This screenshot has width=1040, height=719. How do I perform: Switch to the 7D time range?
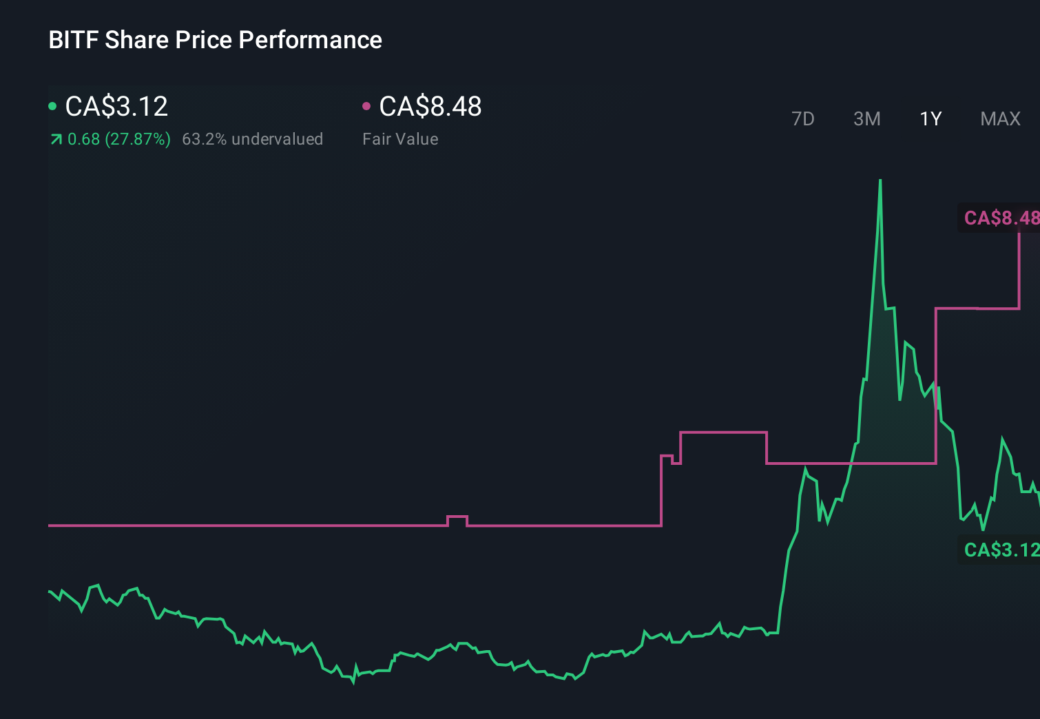(x=802, y=119)
